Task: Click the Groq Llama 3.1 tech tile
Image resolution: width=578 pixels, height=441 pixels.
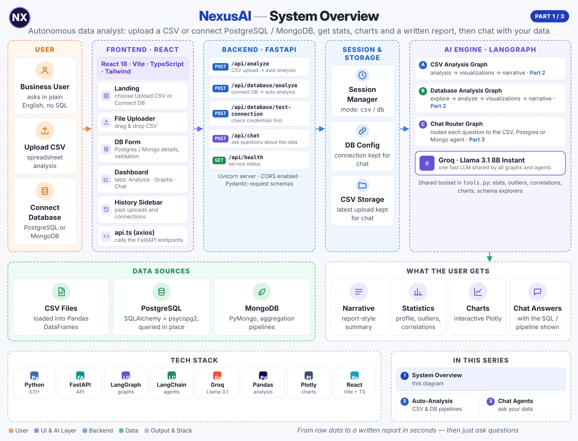Action: 217,383
